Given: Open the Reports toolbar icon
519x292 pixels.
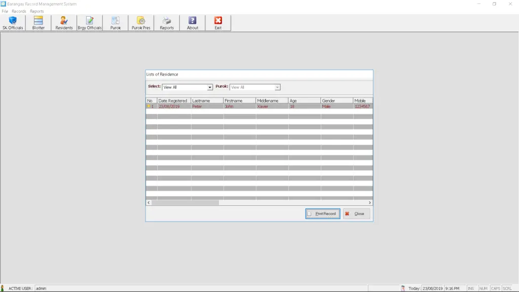Looking at the screenshot, I should click(167, 22).
